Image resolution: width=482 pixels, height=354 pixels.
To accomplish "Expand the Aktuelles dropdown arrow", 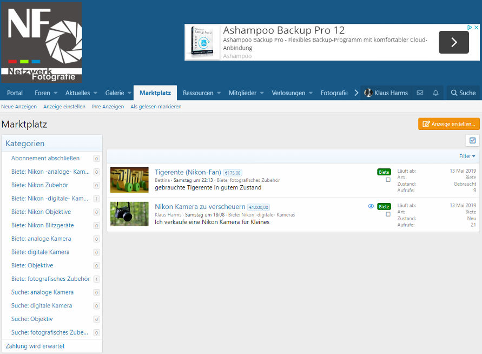I will point(95,93).
